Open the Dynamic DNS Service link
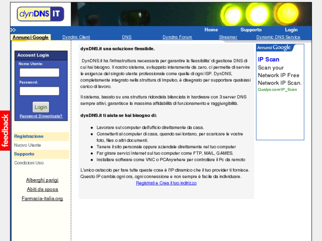The height and width of the screenshot is (241, 322). tap(278, 37)
